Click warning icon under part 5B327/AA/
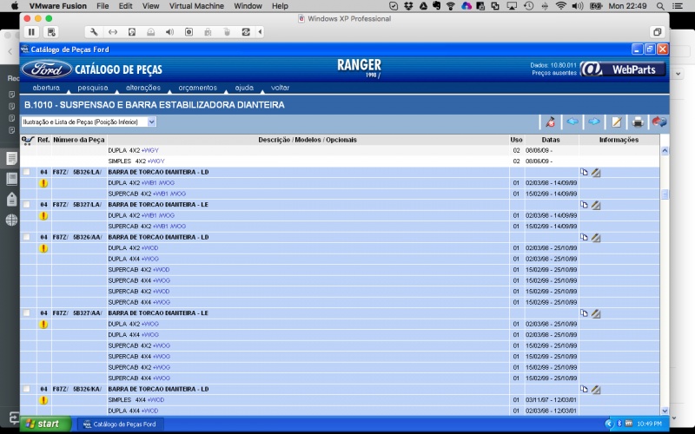Viewport: 695px width, 434px height. click(x=43, y=324)
